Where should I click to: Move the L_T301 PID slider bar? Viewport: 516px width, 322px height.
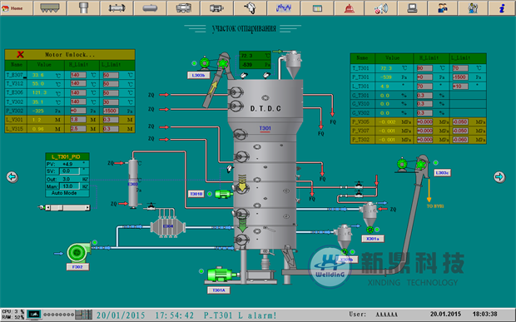coord(67,207)
